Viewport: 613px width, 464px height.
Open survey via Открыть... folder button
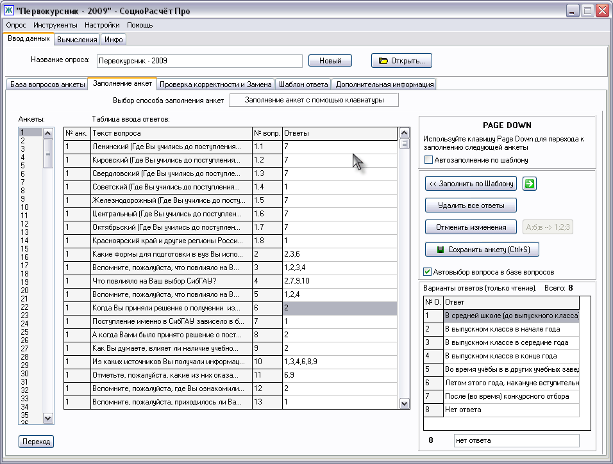pos(401,61)
